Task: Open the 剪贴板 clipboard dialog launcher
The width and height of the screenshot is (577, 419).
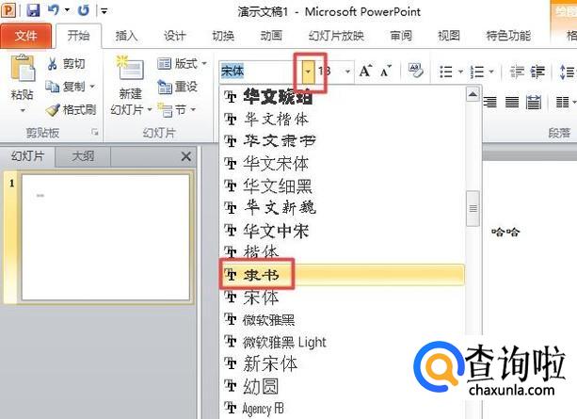Action: (95, 132)
